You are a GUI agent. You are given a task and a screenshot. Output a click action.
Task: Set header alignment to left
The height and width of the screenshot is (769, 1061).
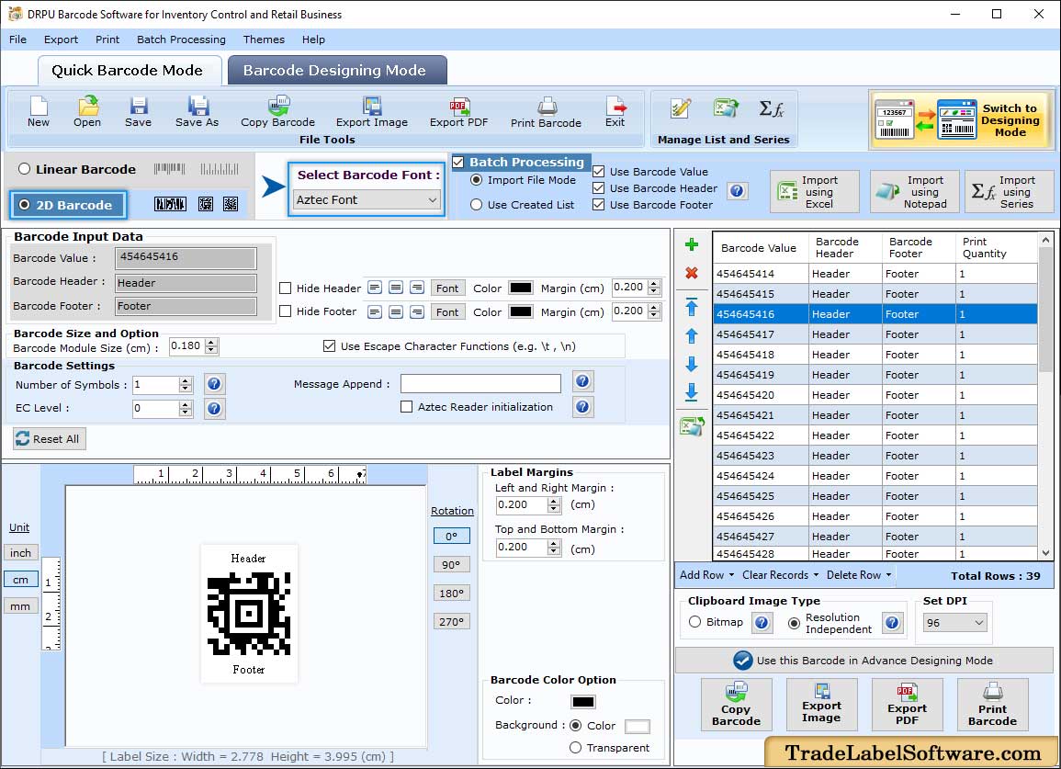tap(375, 288)
